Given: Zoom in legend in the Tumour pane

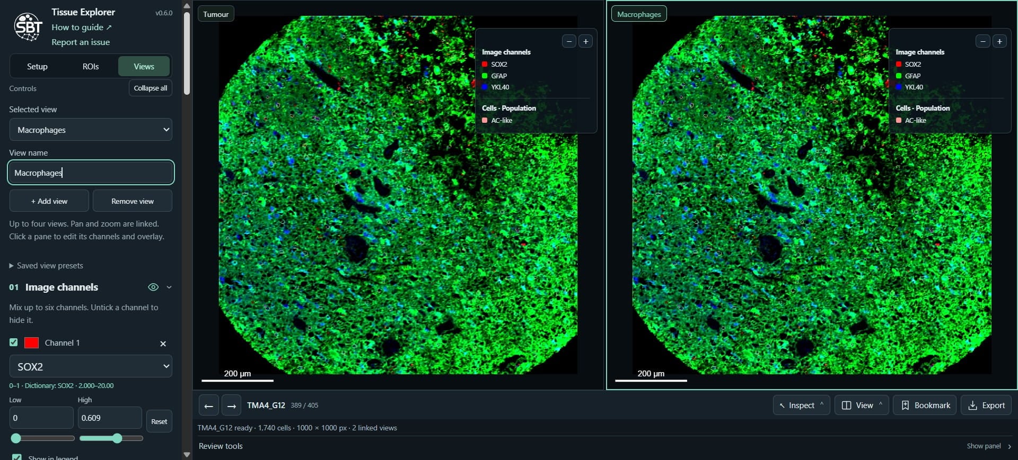Looking at the screenshot, I should pyautogui.click(x=585, y=41).
